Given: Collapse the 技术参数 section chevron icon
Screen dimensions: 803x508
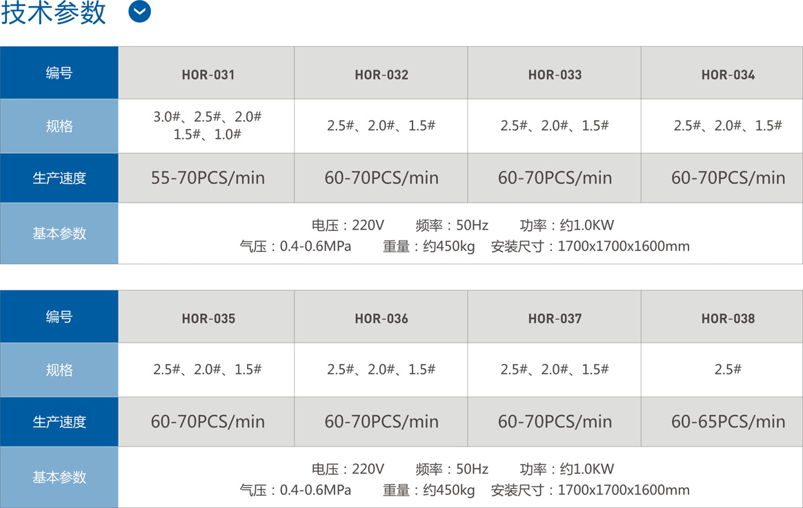Looking at the screenshot, I should coord(139,11).
